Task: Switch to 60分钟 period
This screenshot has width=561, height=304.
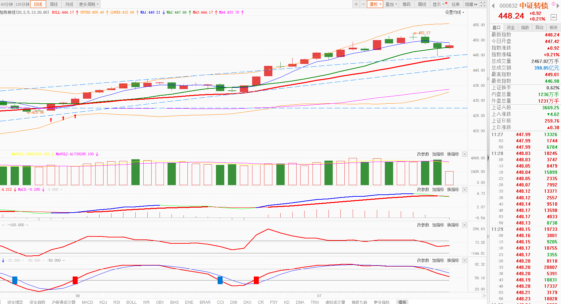Action: [7, 4]
